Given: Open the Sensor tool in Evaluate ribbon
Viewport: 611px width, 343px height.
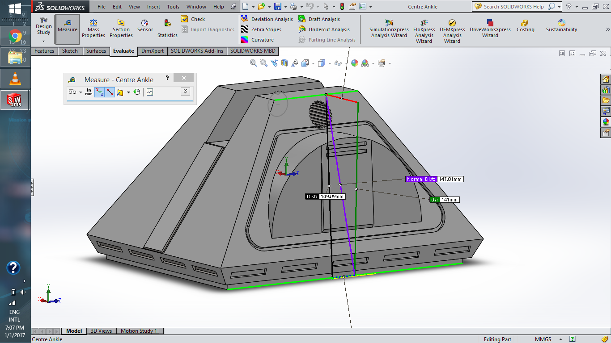Looking at the screenshot, I should coord(145,27).
